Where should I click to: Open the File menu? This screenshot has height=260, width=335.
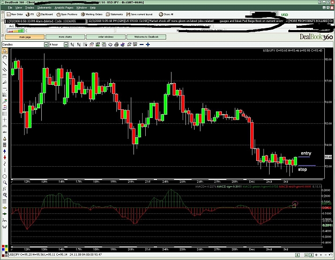(x=10, y=8)
